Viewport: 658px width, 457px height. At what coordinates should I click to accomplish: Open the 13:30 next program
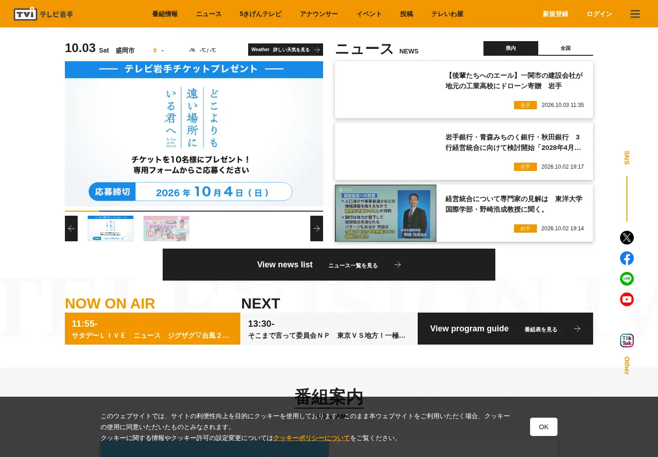coord(329,329)
